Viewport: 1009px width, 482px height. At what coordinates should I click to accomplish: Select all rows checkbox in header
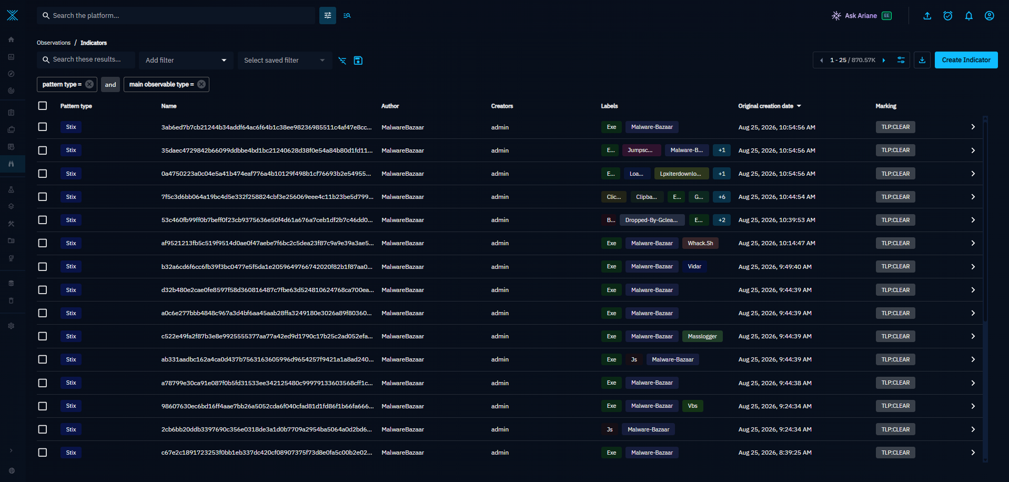(43, 106)
